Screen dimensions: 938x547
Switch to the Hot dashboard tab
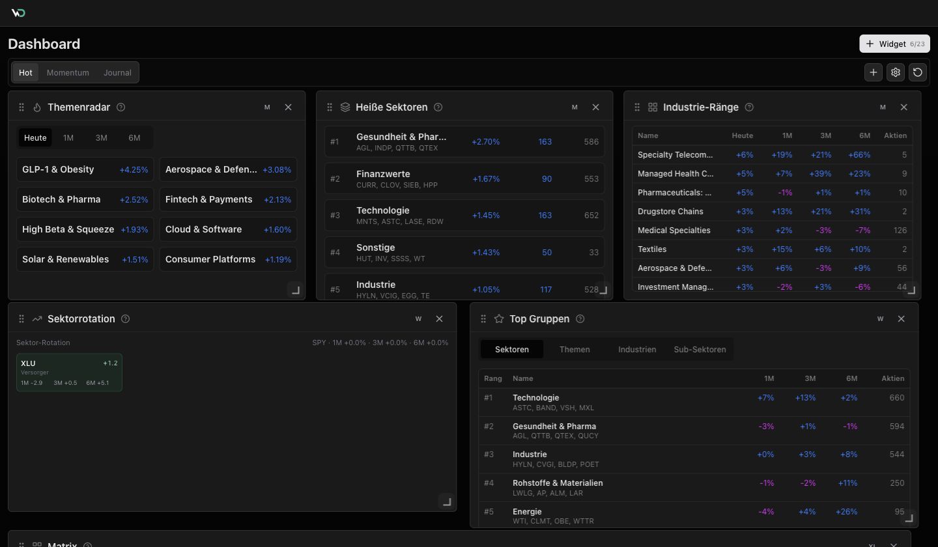point(25,72)
